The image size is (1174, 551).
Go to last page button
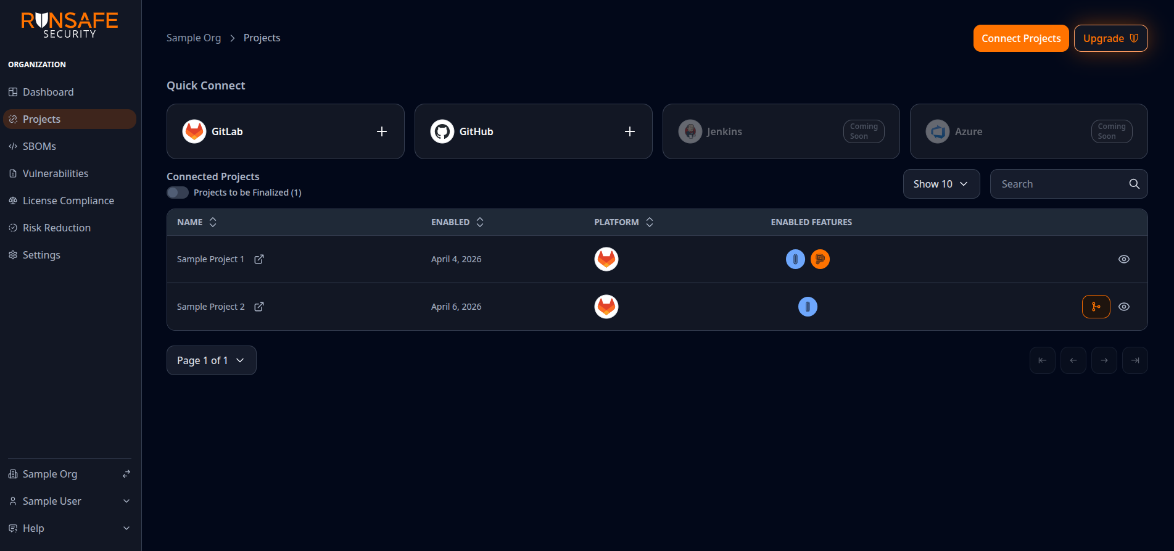coord(1135,360)
